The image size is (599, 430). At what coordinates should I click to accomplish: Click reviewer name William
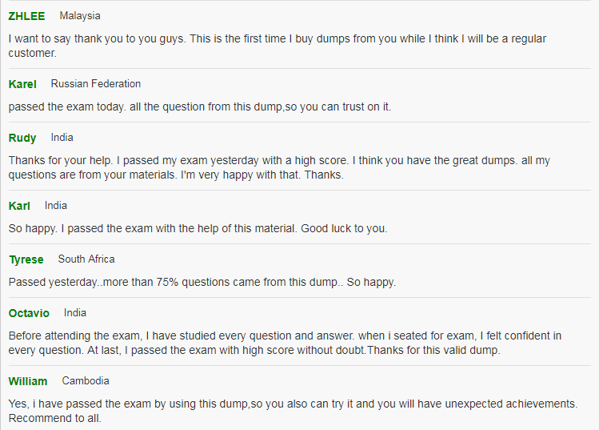(x=28, y=381)
